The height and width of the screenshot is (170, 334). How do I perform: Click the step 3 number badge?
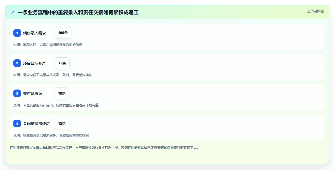[x=17, y=93]
